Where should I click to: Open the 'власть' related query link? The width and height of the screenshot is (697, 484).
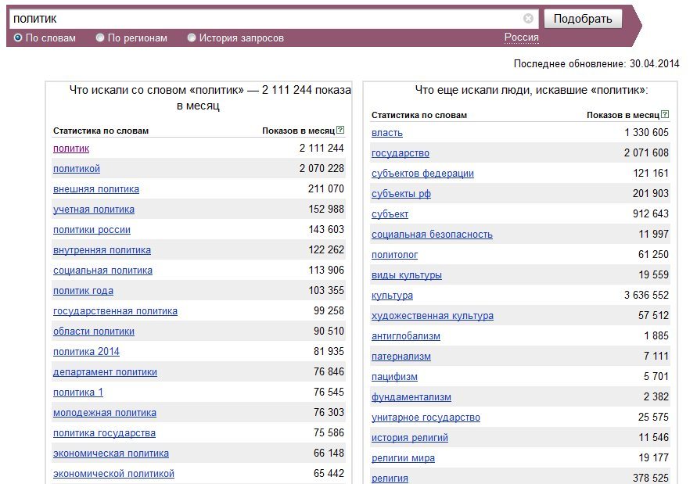(386, 133)
